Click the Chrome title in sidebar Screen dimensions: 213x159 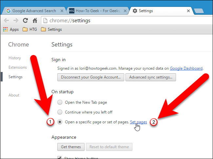coord(18,44)
